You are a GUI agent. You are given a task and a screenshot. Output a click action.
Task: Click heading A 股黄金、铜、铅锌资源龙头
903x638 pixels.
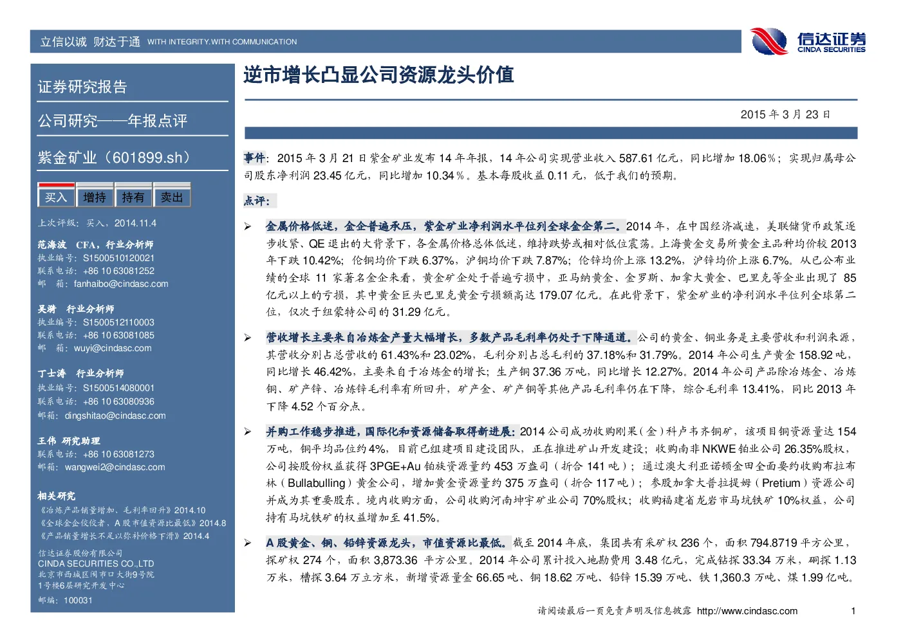pyautogui.click(x=341, y=543)
